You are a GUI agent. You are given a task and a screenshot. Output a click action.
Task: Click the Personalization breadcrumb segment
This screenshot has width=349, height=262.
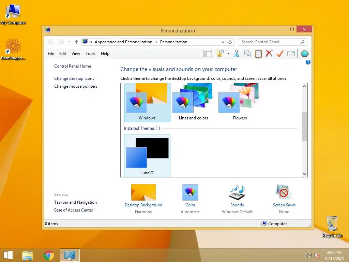tap(173, 42)
